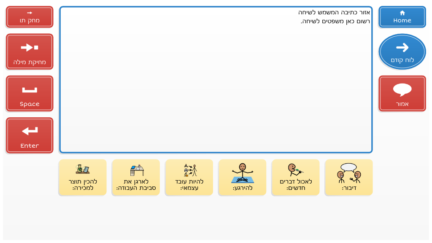Click the text line רשום כאן משפטים לשיחה

(x=335, y=22)
